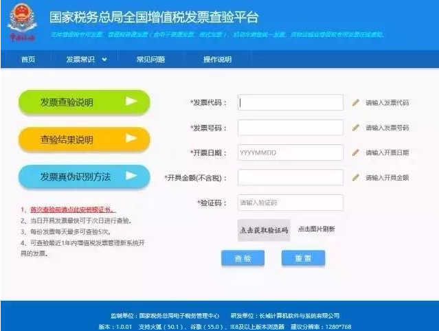
Task: Click the footer 监制单位 text
Action: [x=165, y=316]
